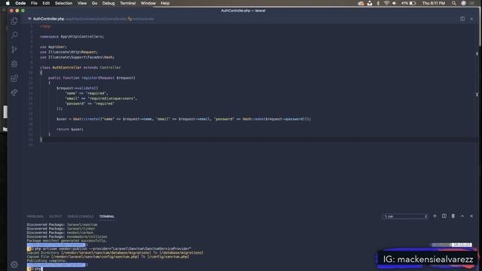Click the 'email' validation rule line
Image resolution: width=482 pixels, height=271 pixels.
coord(101,99)
